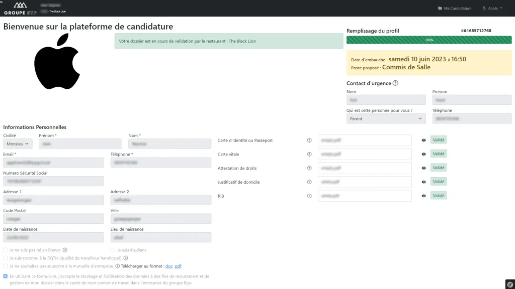The height and width of the screenshot is (289, 515).
Task: Click the help icon for Carte vitale
Action: 309,155
